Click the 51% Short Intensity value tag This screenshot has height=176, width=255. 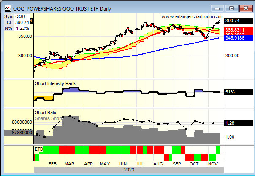tap(239, 92)
